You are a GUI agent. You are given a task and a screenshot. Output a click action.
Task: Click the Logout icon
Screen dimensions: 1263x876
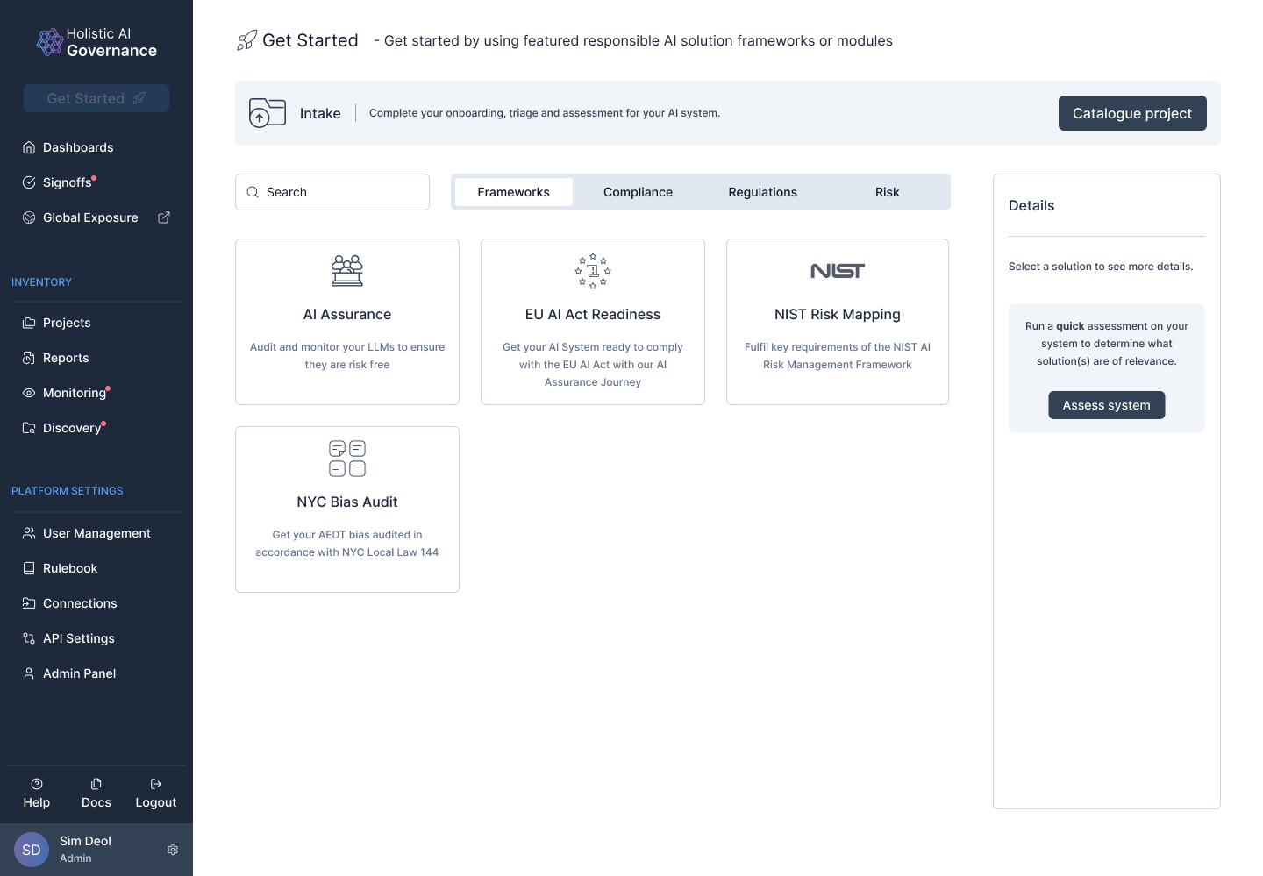(x=156, y=784)
